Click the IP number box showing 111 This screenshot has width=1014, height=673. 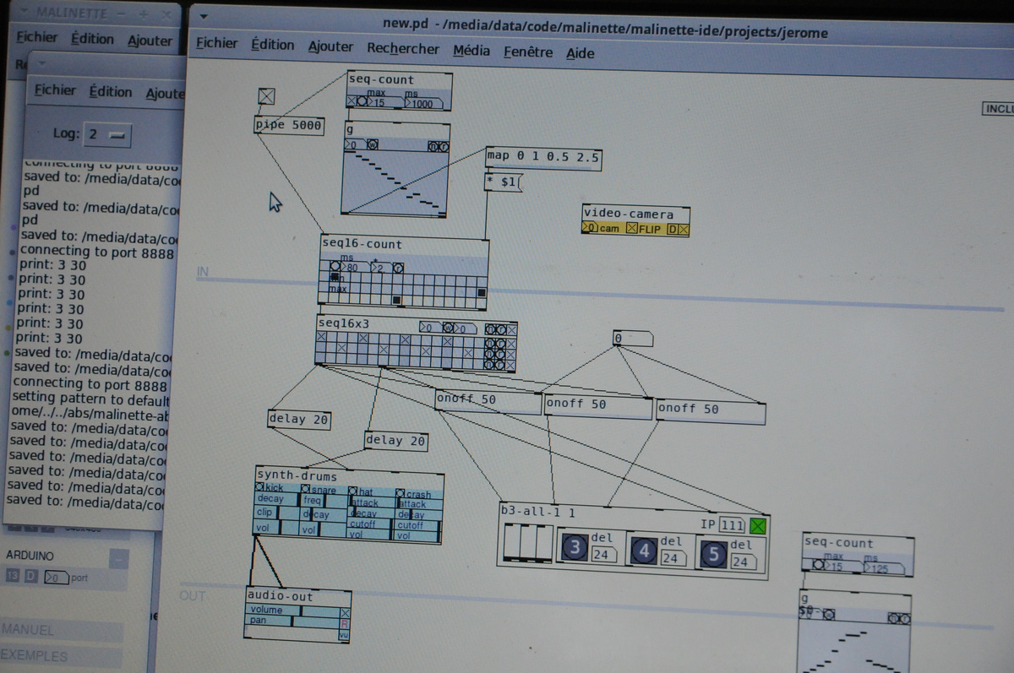732,525
